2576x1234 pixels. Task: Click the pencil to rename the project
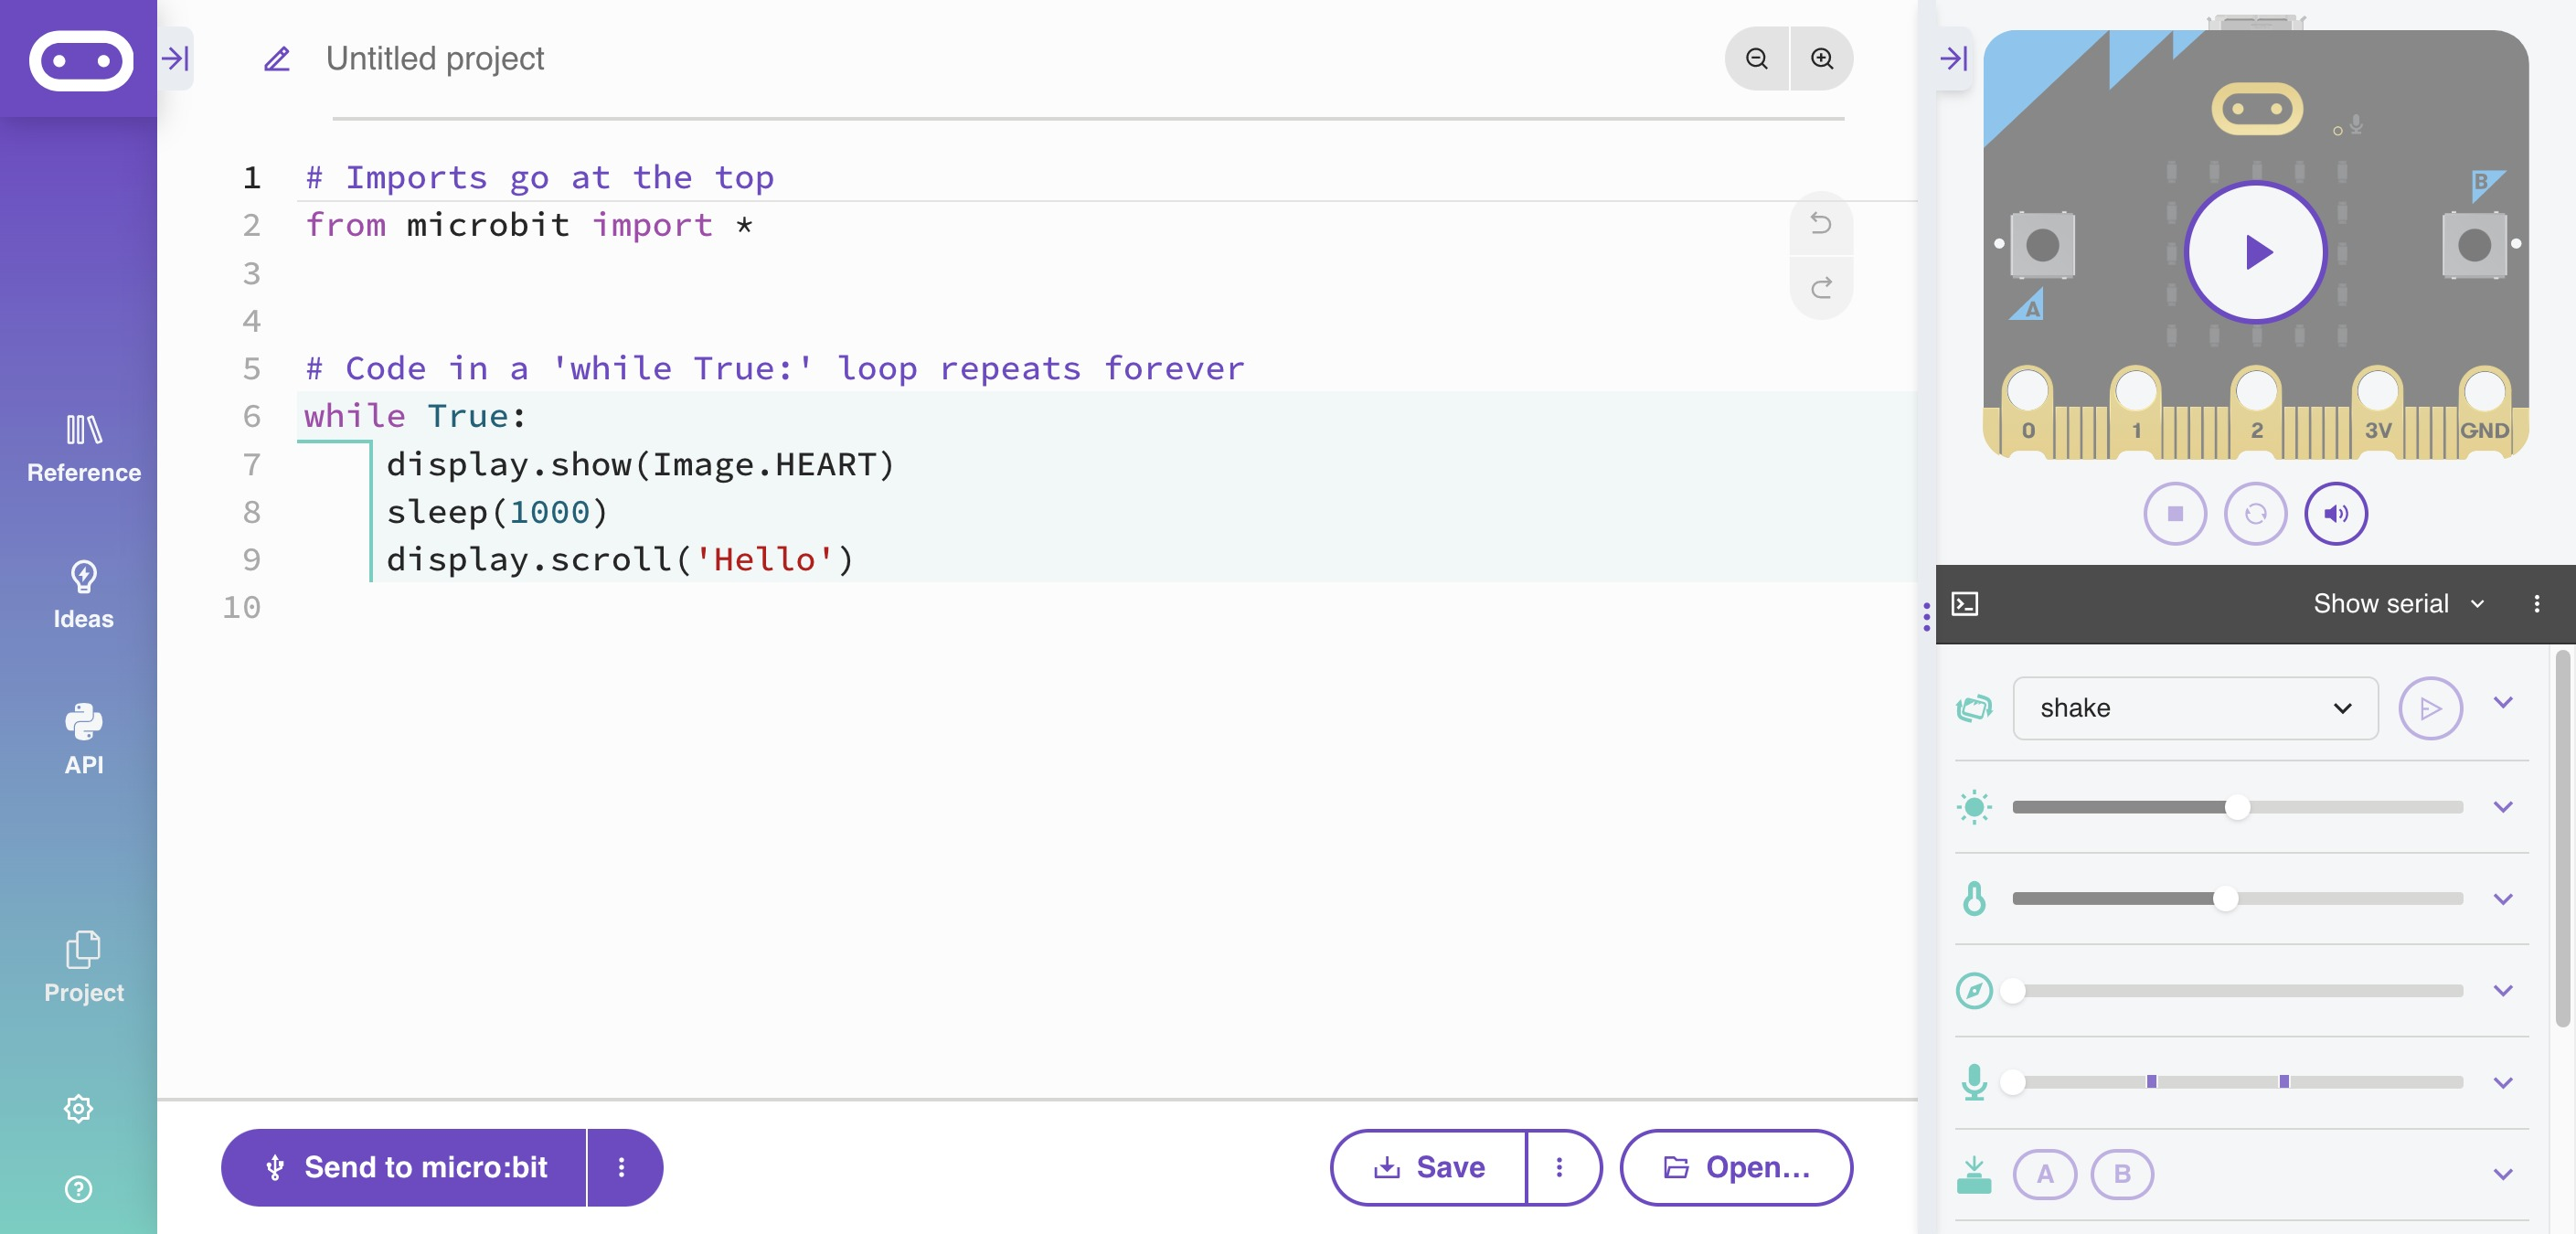click(x=275, y=58)
